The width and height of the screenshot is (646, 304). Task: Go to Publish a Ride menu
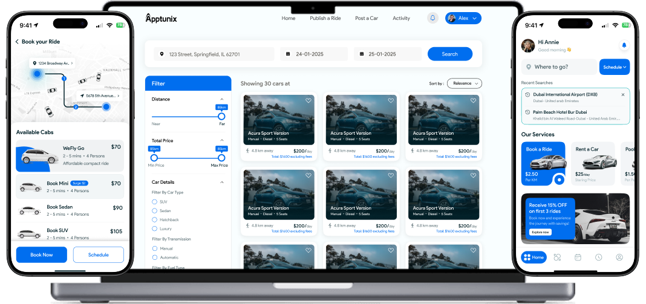tap(325, 18)
